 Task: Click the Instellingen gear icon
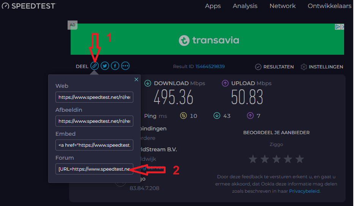(303, 67)
